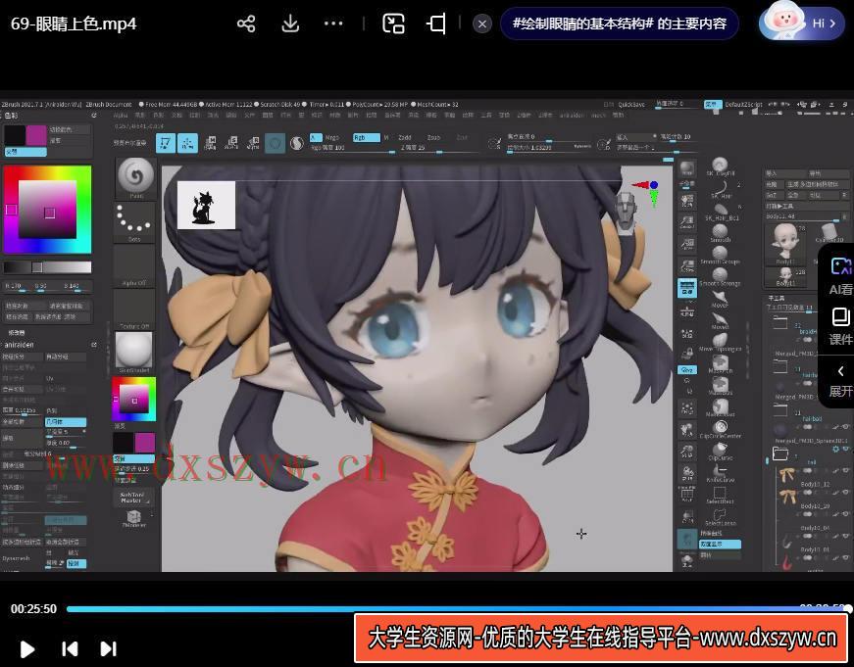Toggle the Zadd button
The width and height of the screenshot is (854, 667).
[405, 138]
